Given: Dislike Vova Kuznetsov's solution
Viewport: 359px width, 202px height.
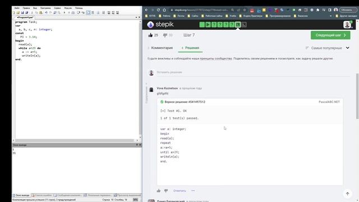Looking at the screenshot, I should pos(166,191).
